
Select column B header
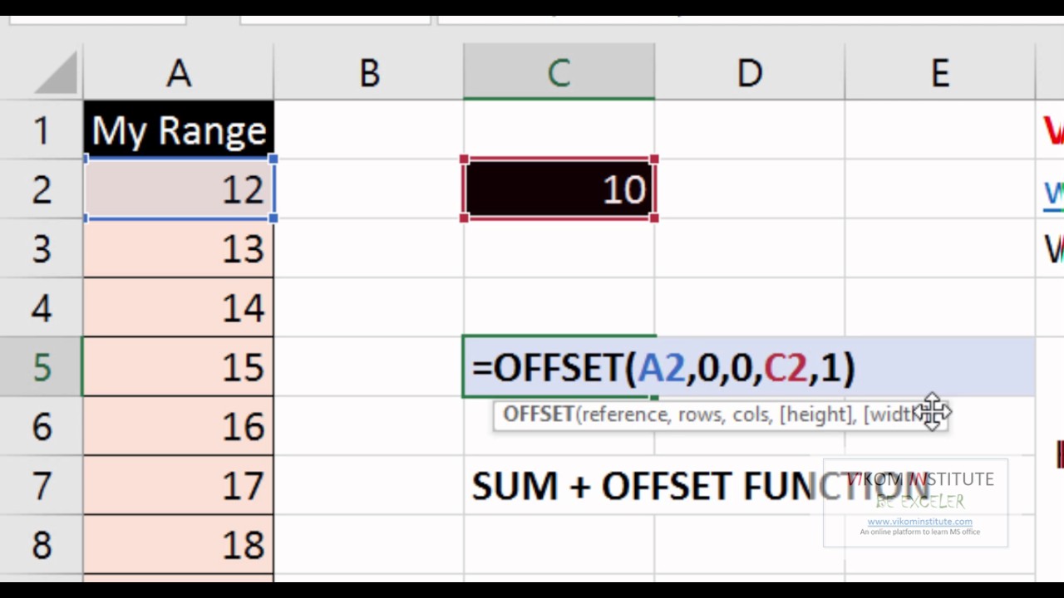[x=368, y=73]
